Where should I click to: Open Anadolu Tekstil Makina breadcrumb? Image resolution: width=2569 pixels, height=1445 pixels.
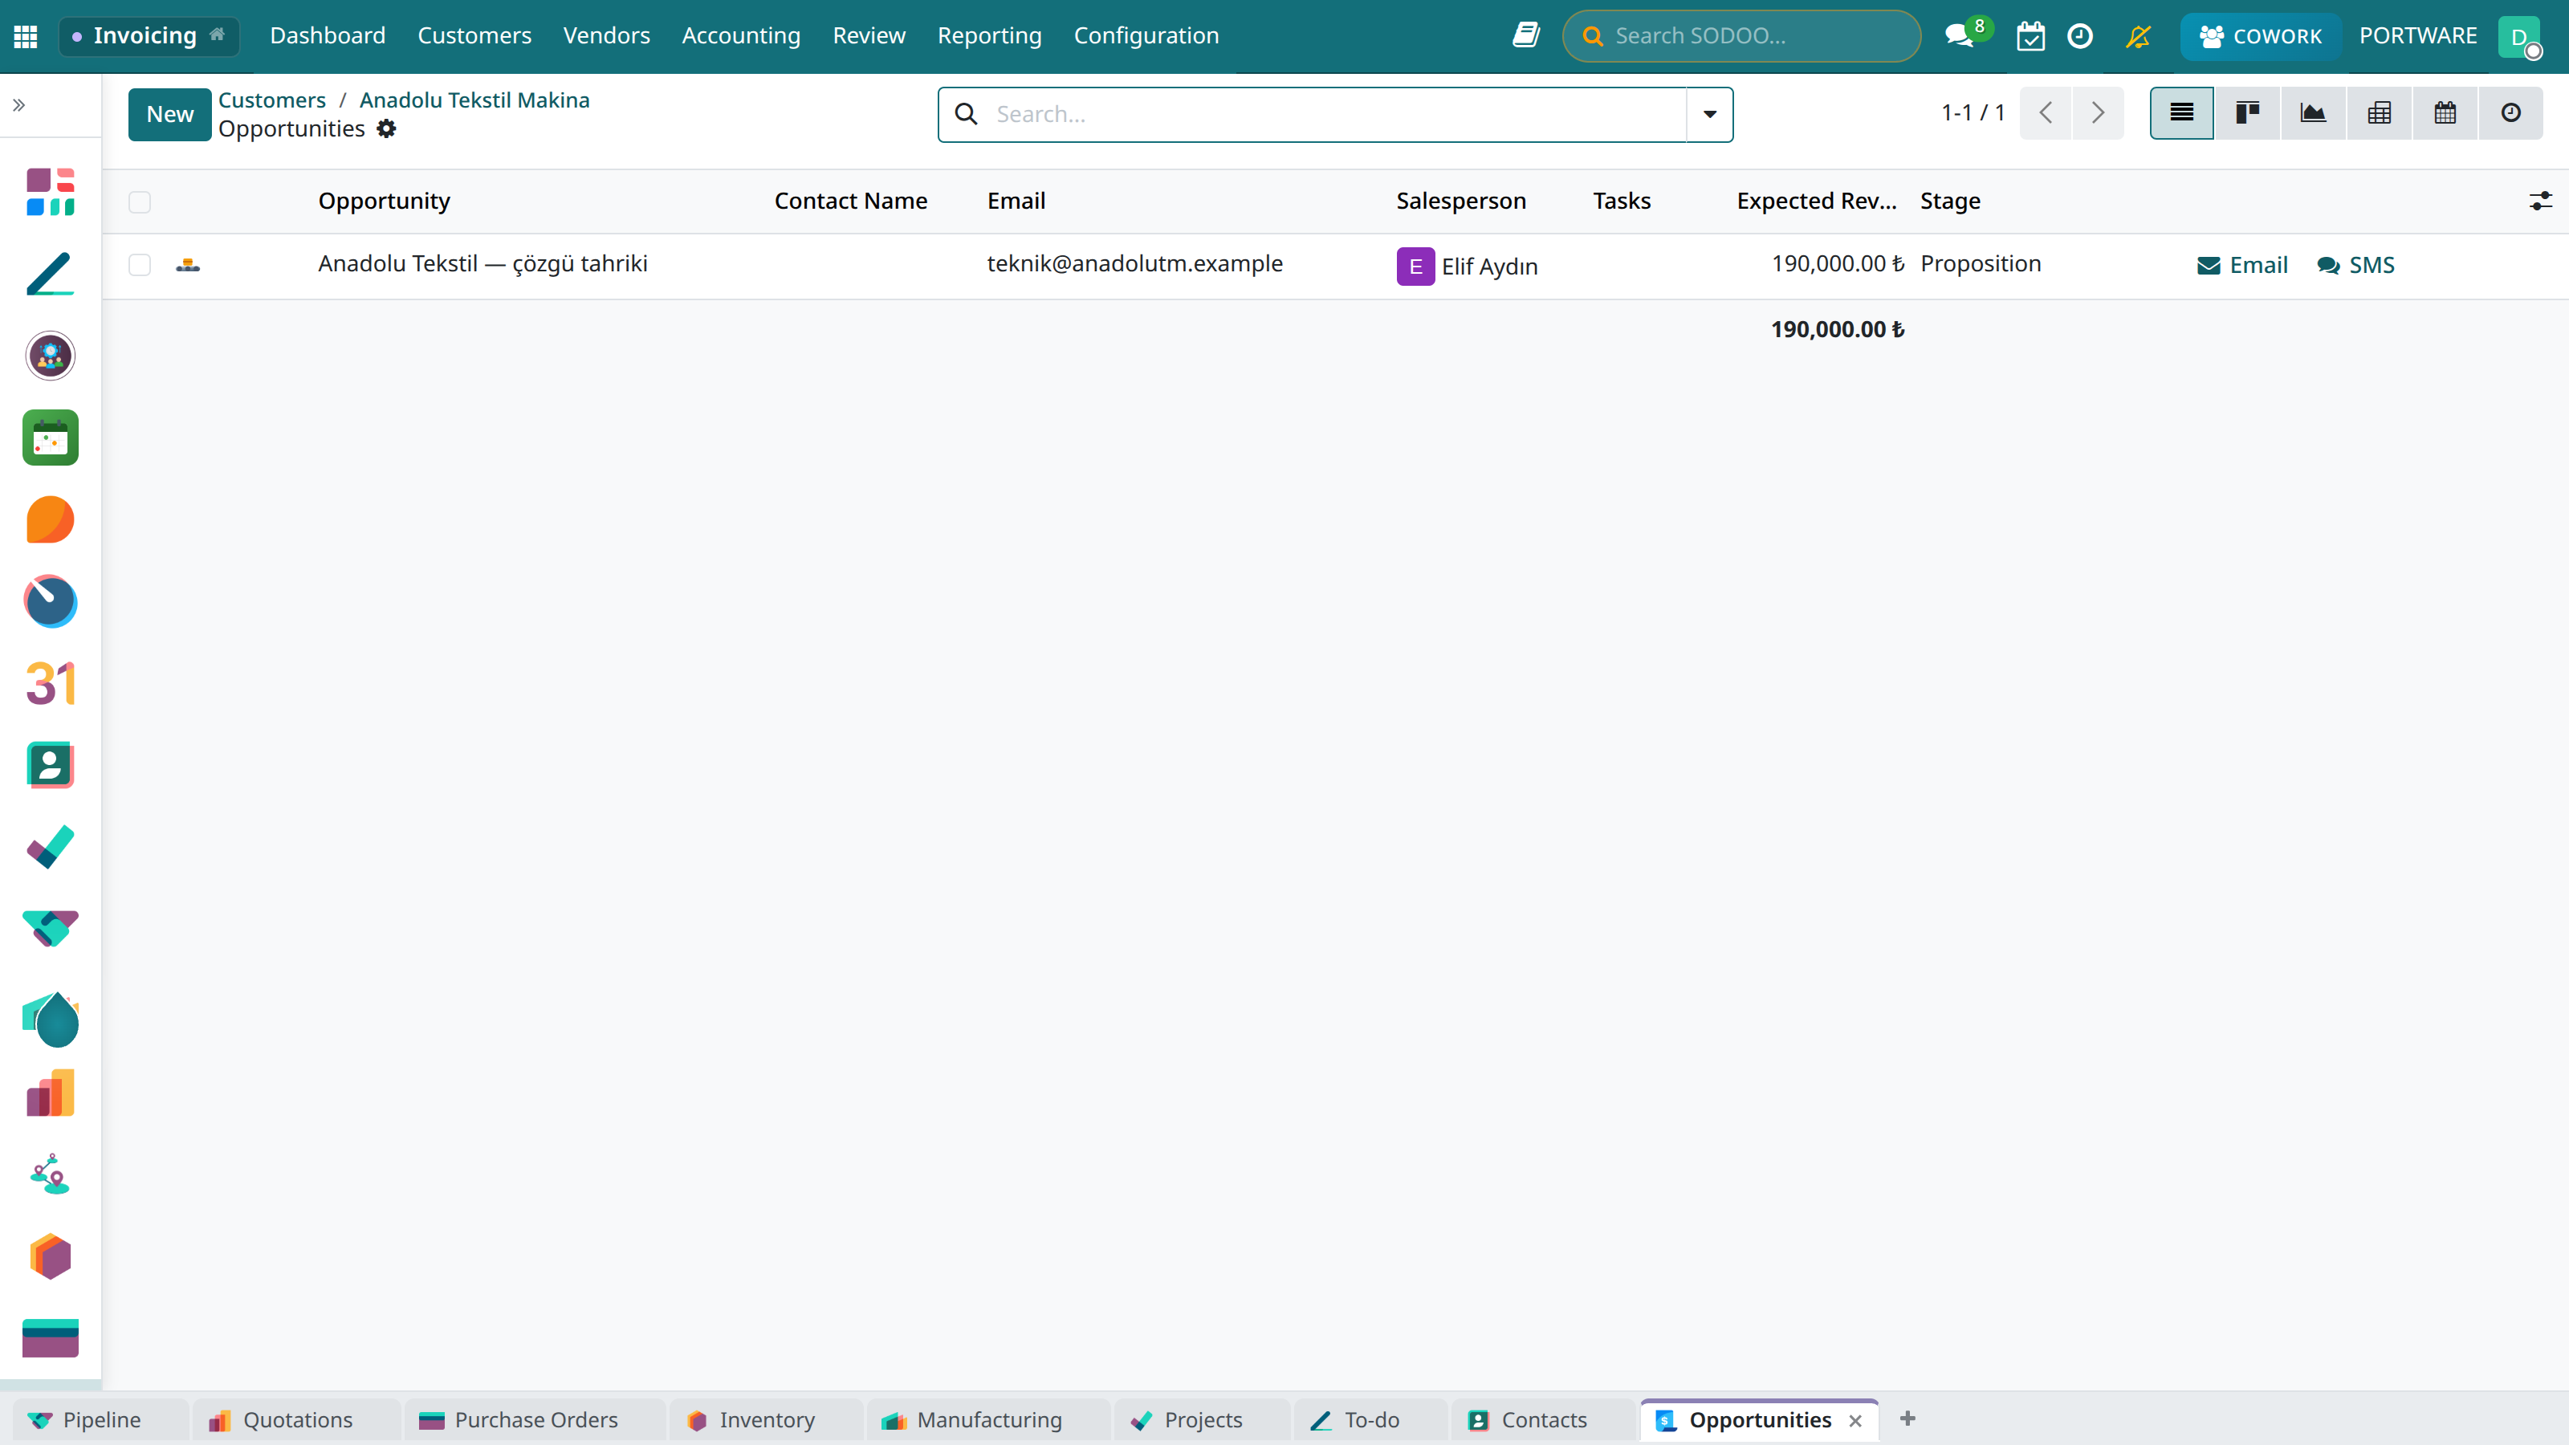point(474,100)
